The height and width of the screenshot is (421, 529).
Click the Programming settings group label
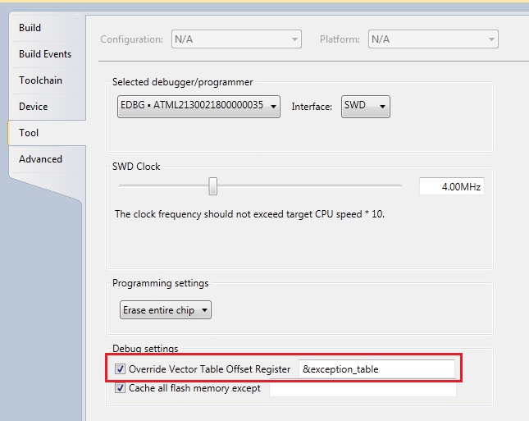[161, 283]
